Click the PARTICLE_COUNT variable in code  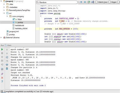pyautogui.click(x=67, y=19)
